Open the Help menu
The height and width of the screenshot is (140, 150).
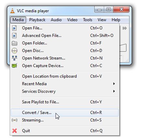[116, 20]
